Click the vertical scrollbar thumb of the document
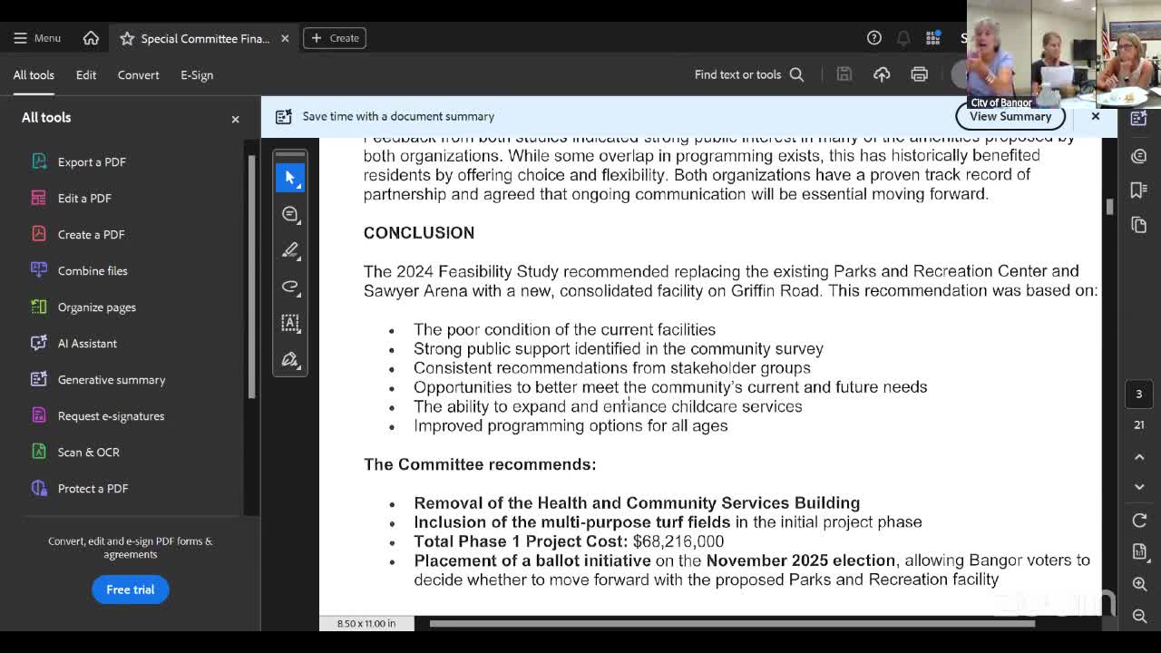This screenshot has width=1161, height=653. 1109,207
